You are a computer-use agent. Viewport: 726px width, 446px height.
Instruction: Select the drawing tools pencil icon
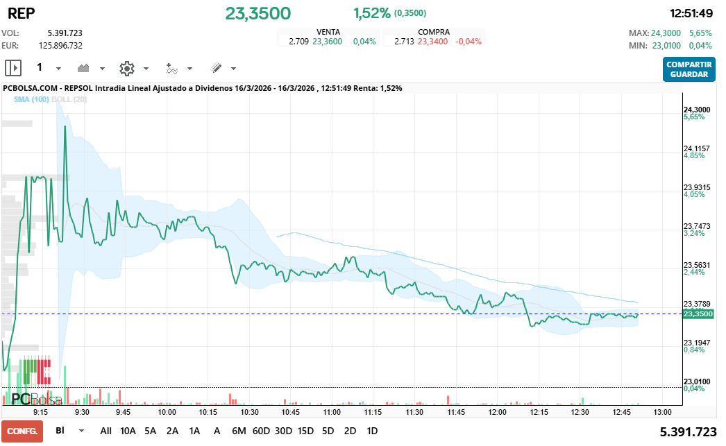click(217, 68)
